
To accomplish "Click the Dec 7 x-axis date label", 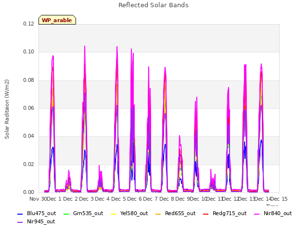I will click(151, 199).
